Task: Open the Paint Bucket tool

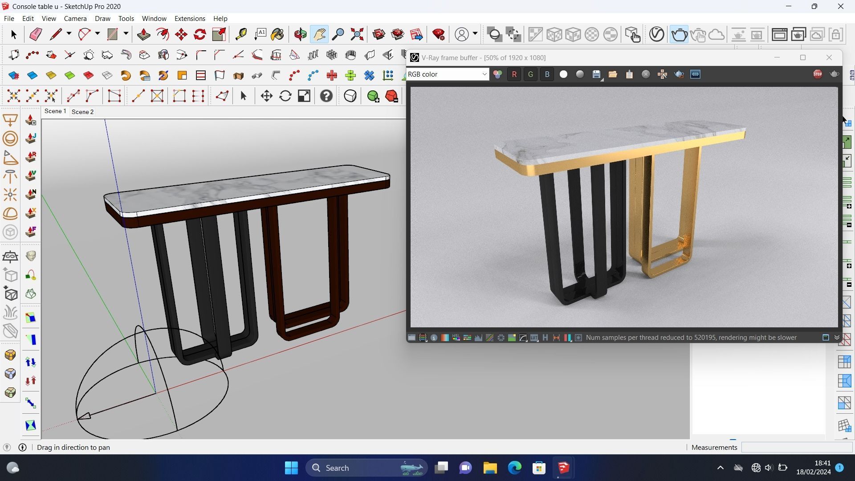Action: point(277,34)
